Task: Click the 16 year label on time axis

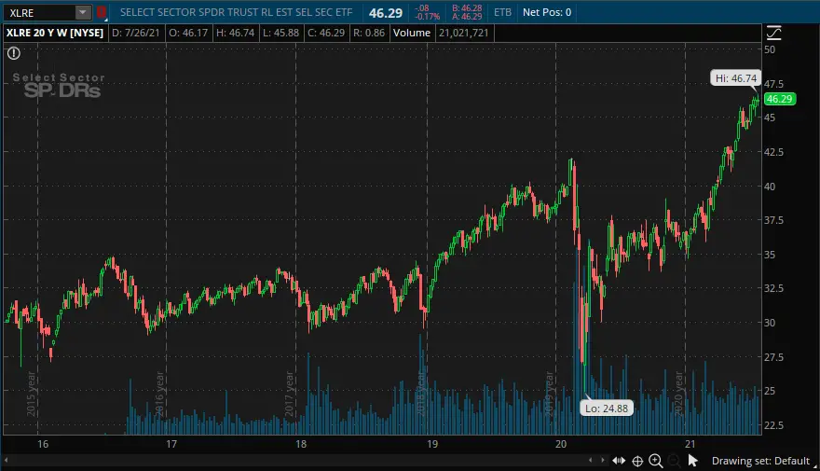Action: [x=43, y=444]
